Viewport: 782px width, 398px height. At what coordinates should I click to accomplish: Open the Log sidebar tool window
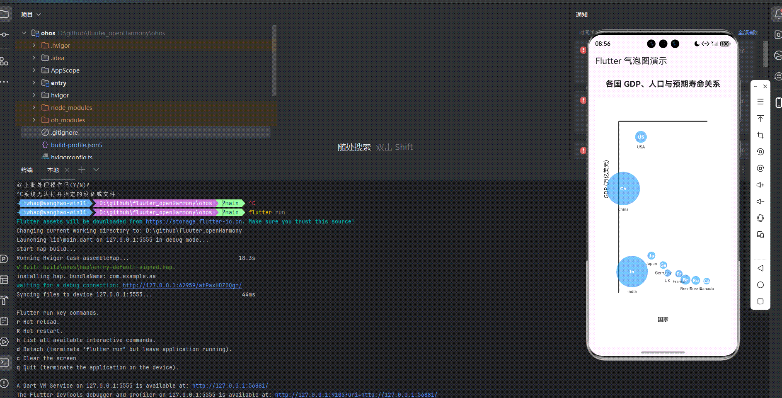coord(4,321)
